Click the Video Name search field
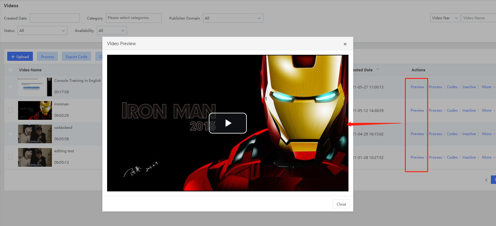The width and height of the screenshot is (496, 226). pos(479,18)
